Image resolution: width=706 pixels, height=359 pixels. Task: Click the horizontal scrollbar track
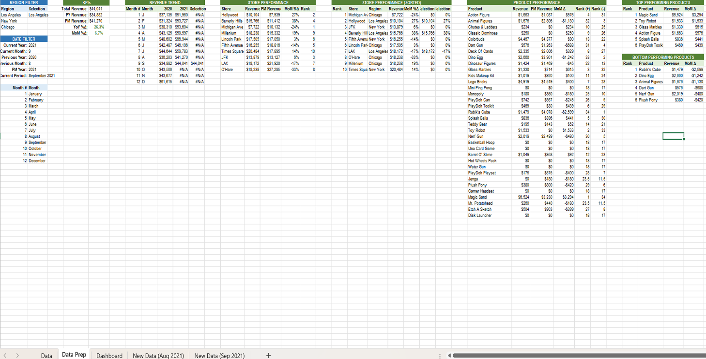pos(576,356)
